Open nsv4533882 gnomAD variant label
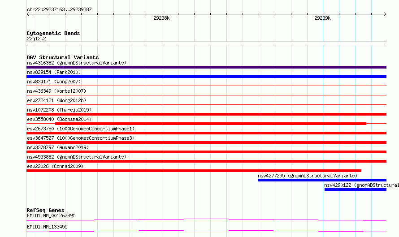 (x=77, y=157)
